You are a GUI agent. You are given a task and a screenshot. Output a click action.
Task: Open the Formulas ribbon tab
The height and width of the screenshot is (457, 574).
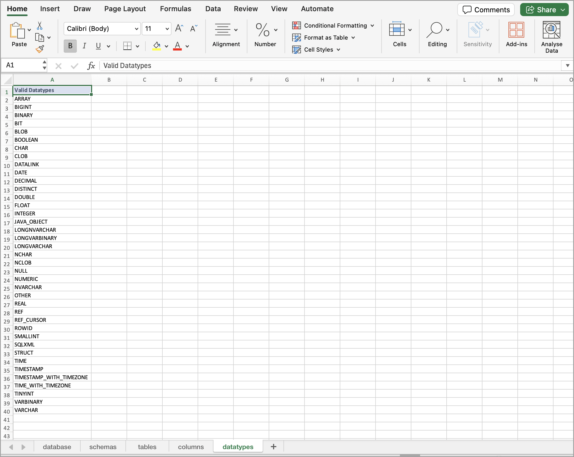point(175,9)
